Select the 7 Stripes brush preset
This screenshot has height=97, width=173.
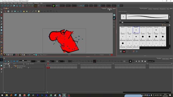point(163,36)
